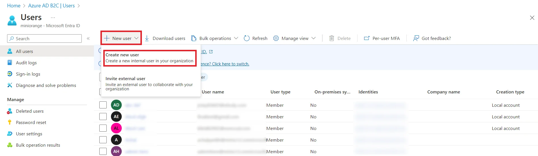Click the AE user avatar
538x156 pixels.
click(116, 117)
